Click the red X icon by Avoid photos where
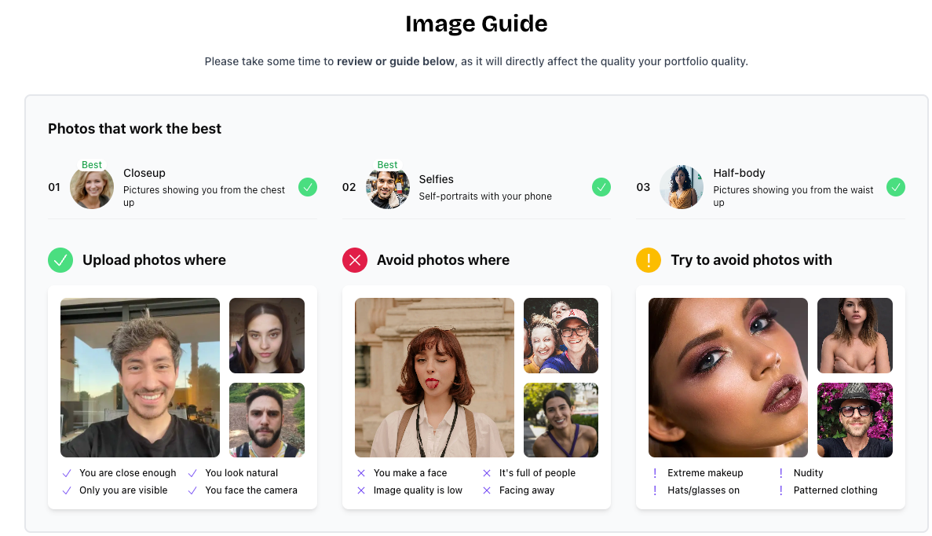932x536 pixels. click(x=355, y=260)
